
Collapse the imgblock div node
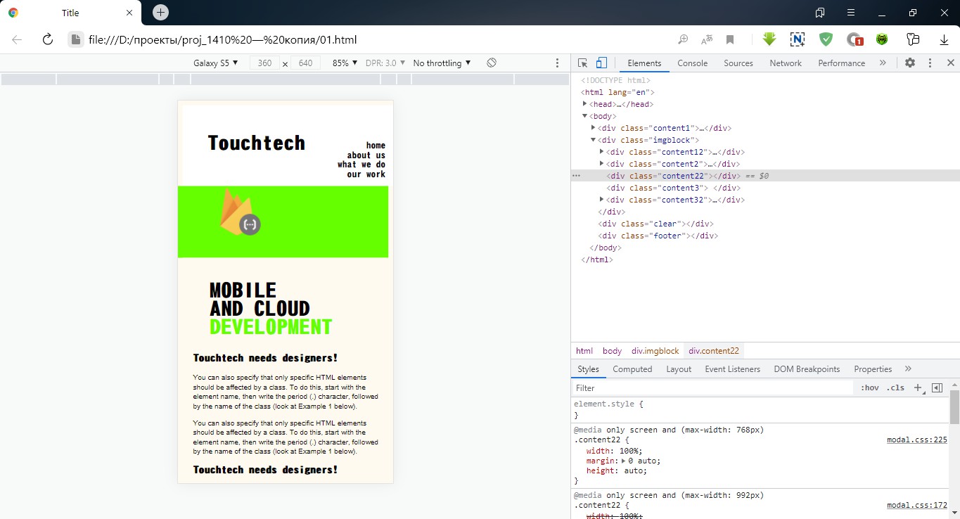[594, 139]
